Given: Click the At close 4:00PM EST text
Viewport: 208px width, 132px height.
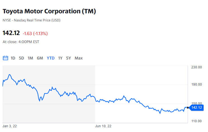Looking at the screenshot, I should 21,42.
